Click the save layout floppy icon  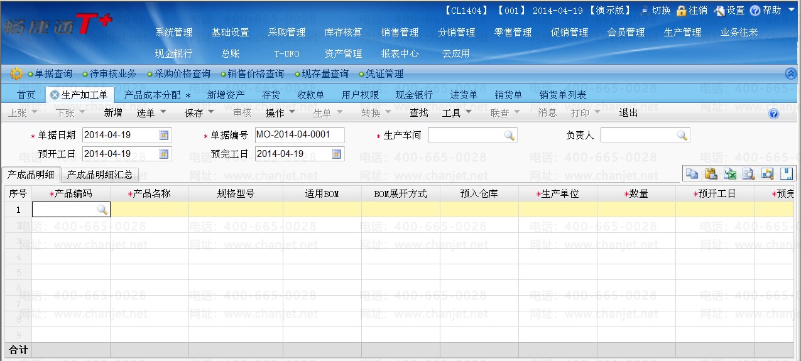pyautogui.click(x=786, y=174)
